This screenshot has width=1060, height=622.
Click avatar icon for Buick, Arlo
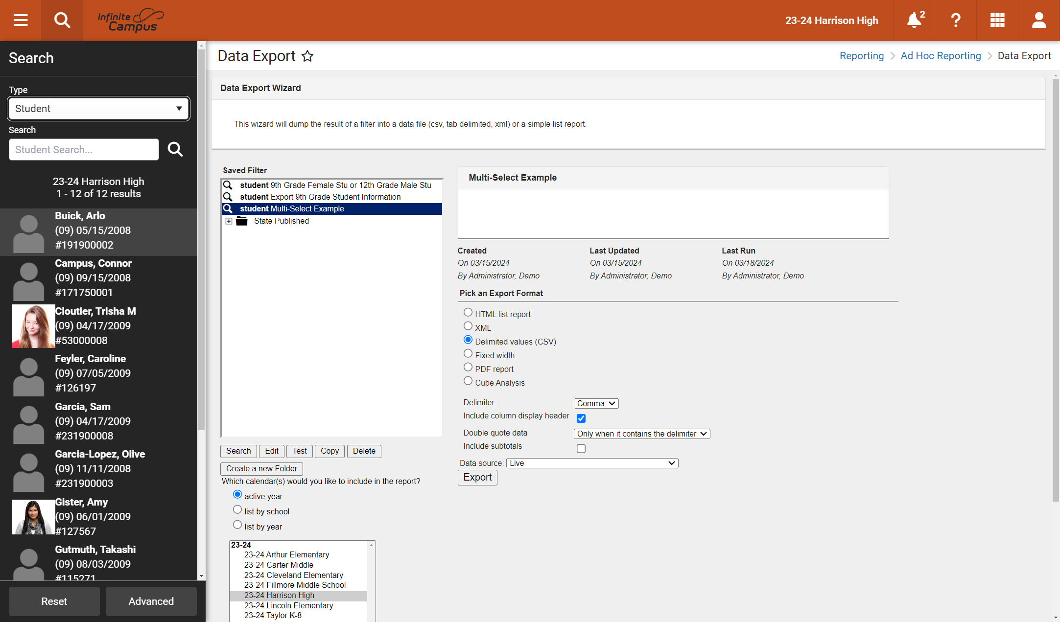(x=28, y=233)
